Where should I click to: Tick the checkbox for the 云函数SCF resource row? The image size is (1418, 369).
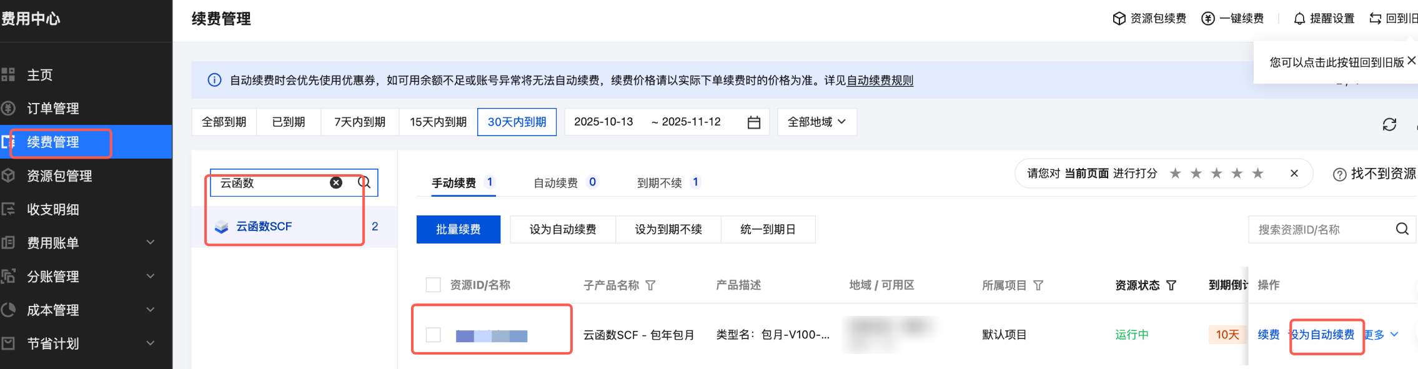click(x=433, y=335)
